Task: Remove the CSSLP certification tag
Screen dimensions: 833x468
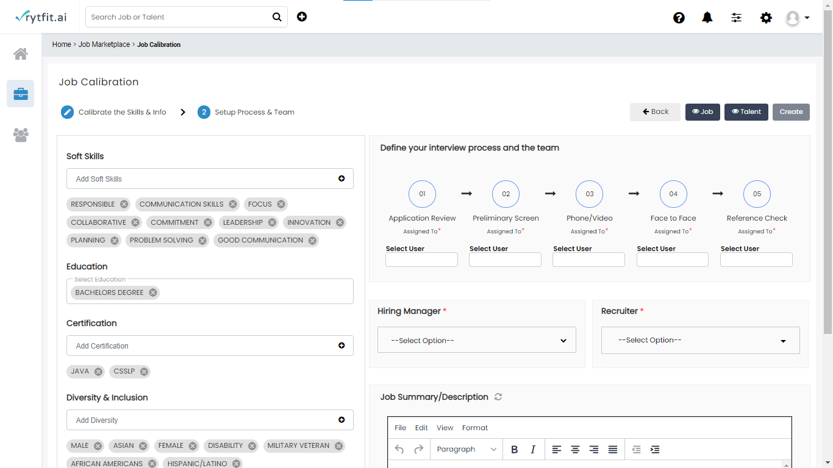Action: 144,371
